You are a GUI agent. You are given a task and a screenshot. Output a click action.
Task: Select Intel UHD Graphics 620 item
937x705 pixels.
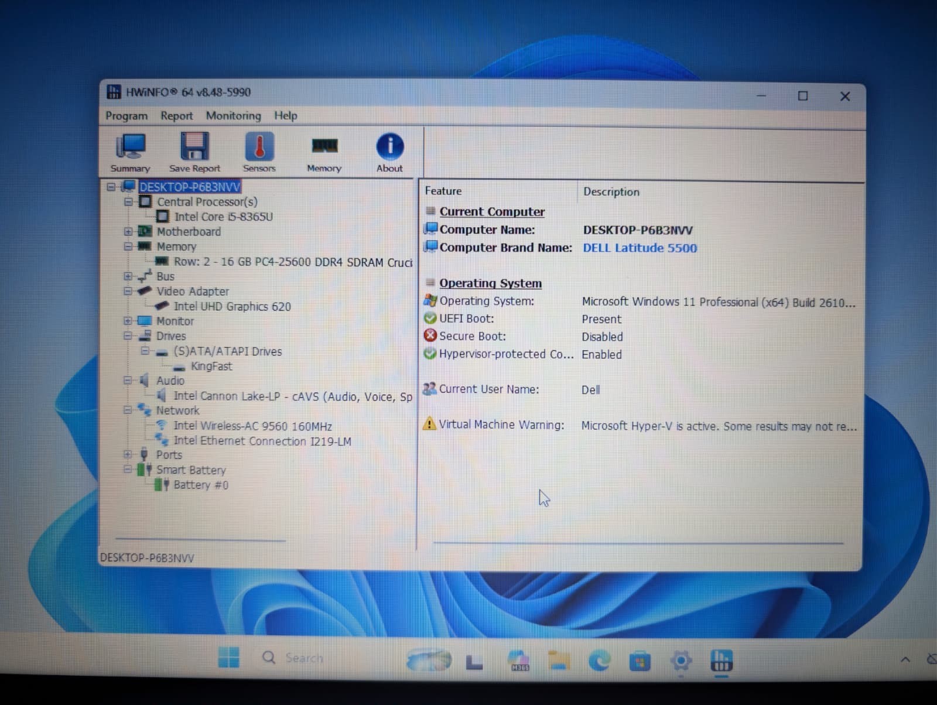coord(232,306)
